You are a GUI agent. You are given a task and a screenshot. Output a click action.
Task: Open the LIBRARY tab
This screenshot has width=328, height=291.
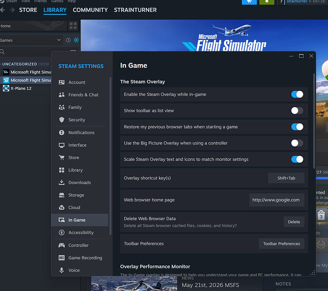(55, 10)
